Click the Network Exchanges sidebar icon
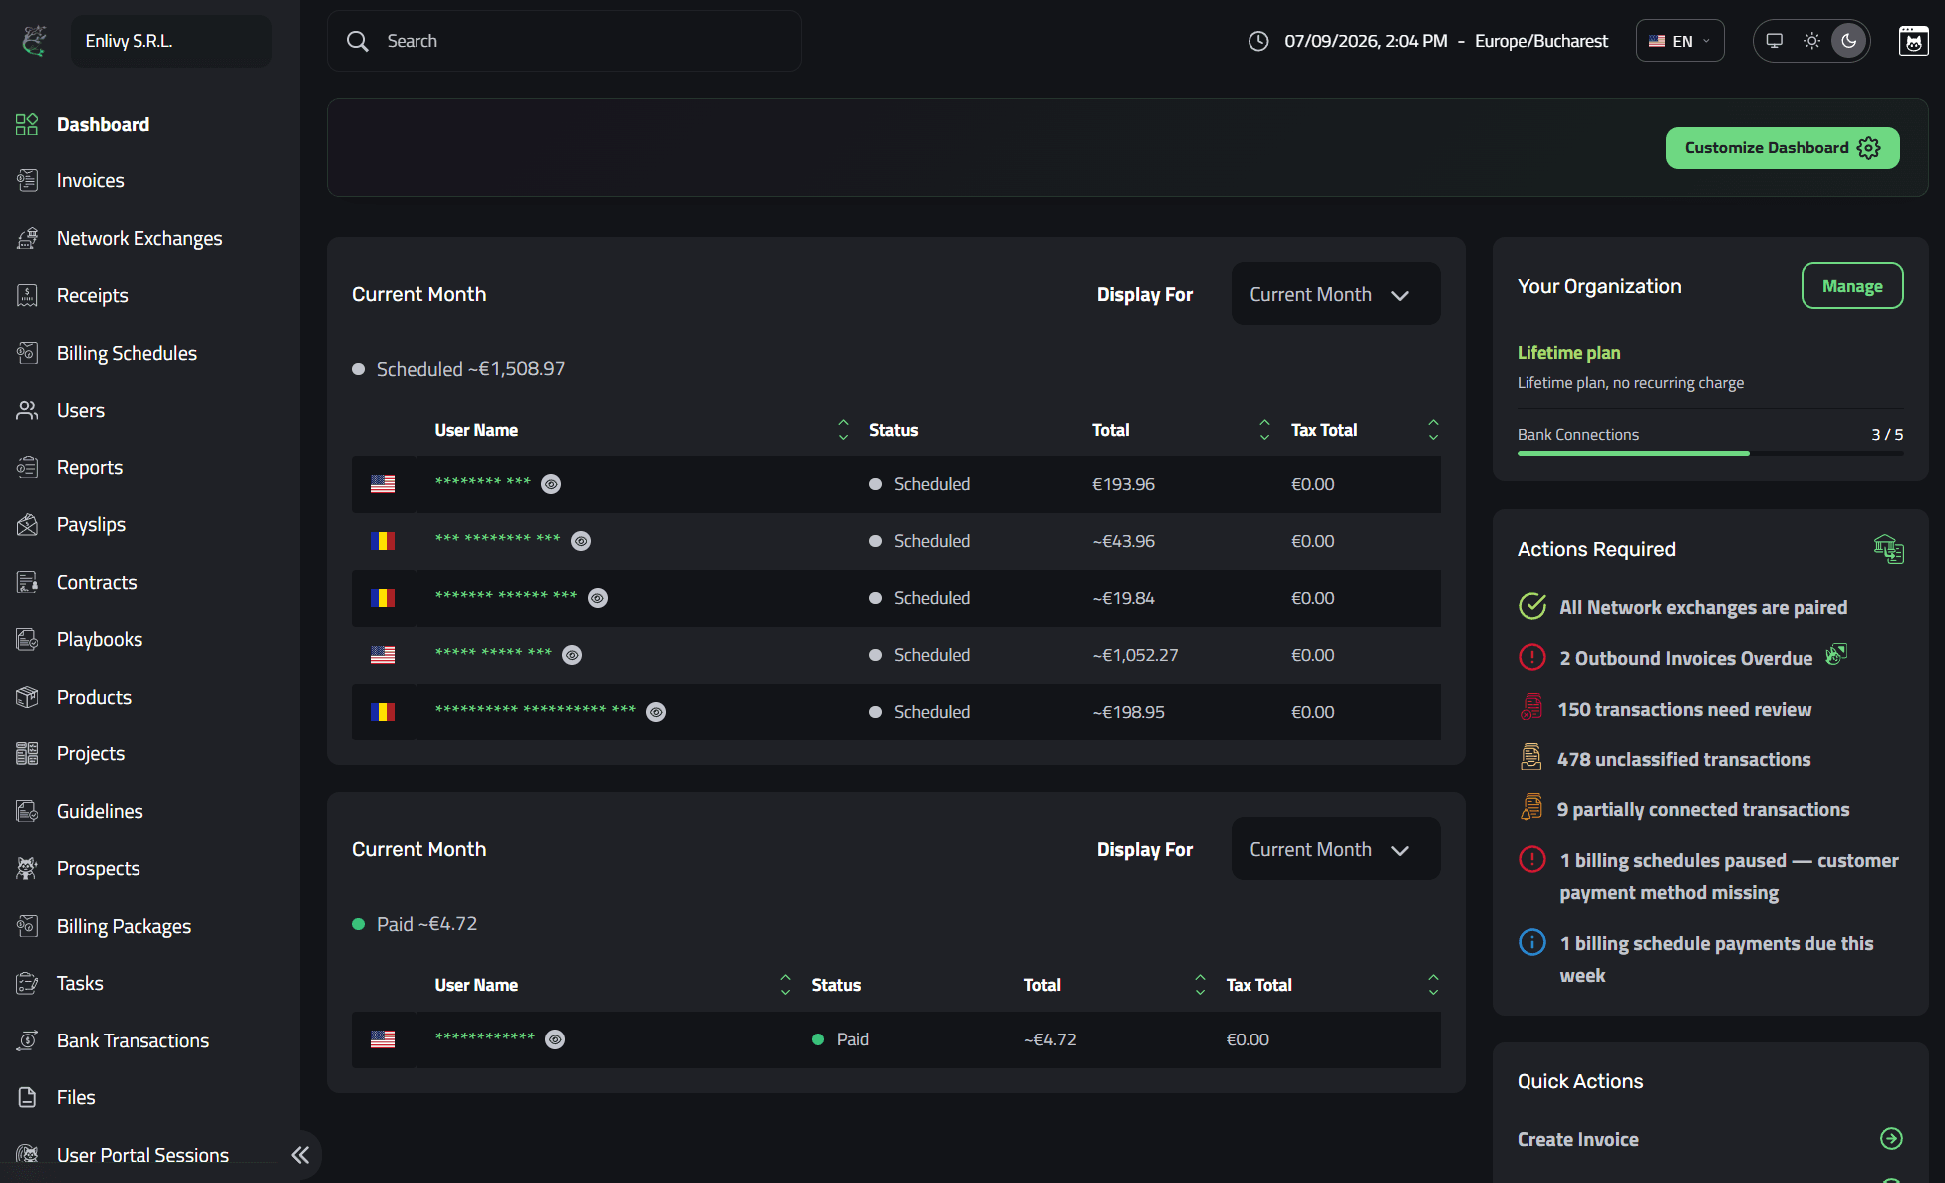Screen dimensions: 1945x1183 tap(27, 238)
